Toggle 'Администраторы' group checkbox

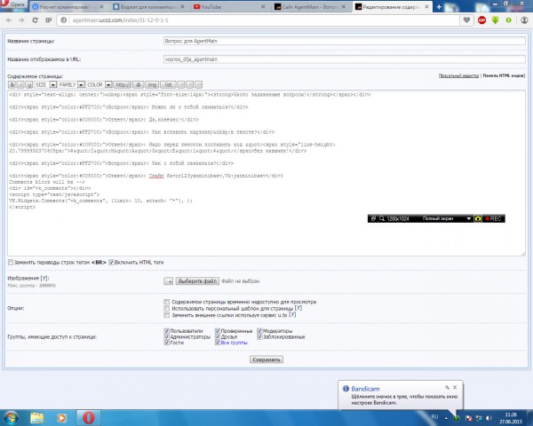pyautogui.click(x=167, y=337)
